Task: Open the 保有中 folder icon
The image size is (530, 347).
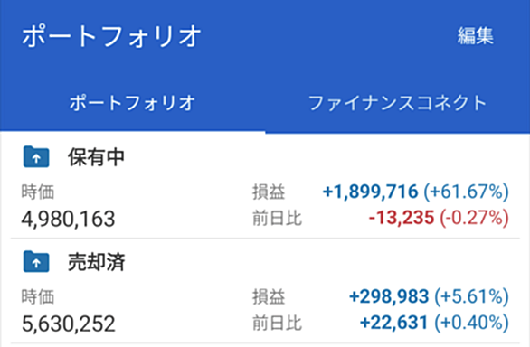Action: tap(36, 156)
